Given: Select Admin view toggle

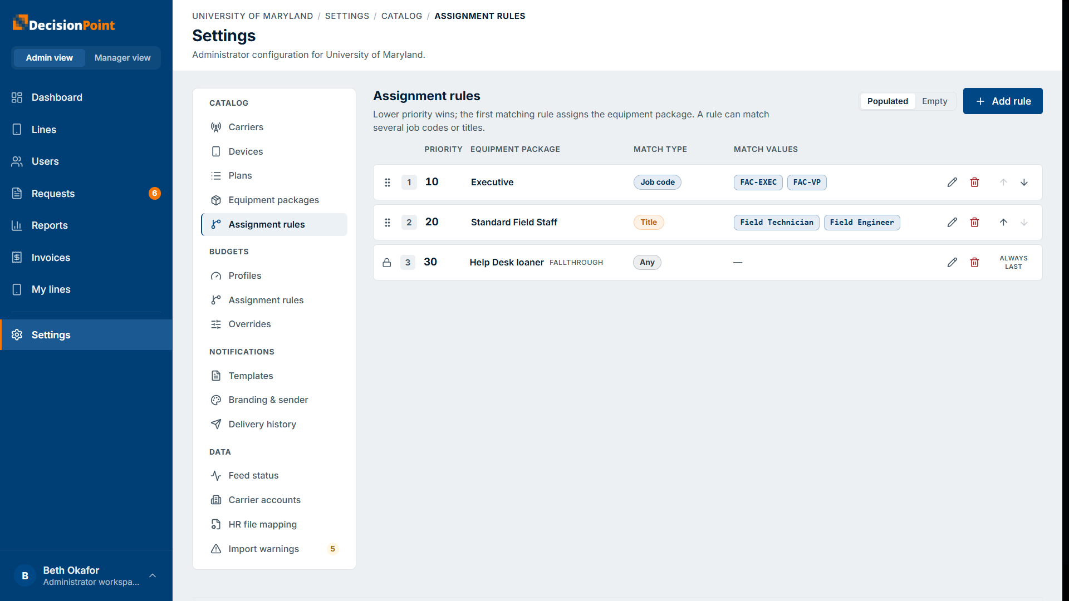Looking at the screenshot, I should [x=50, y=58].
